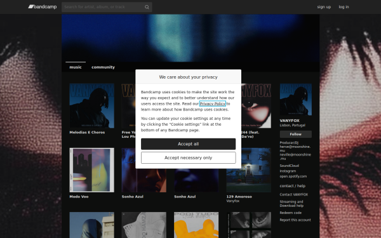Screen dimensions: 381x238
Task: Click the search magnifier icon
Action: click(147, 7)
